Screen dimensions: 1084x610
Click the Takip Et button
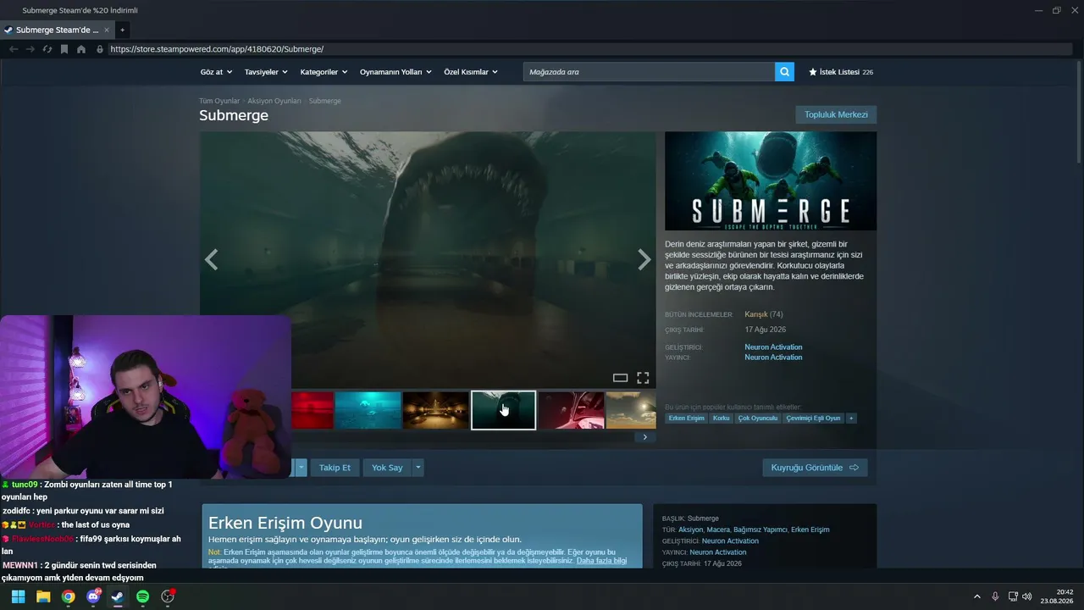pos(335,468)
